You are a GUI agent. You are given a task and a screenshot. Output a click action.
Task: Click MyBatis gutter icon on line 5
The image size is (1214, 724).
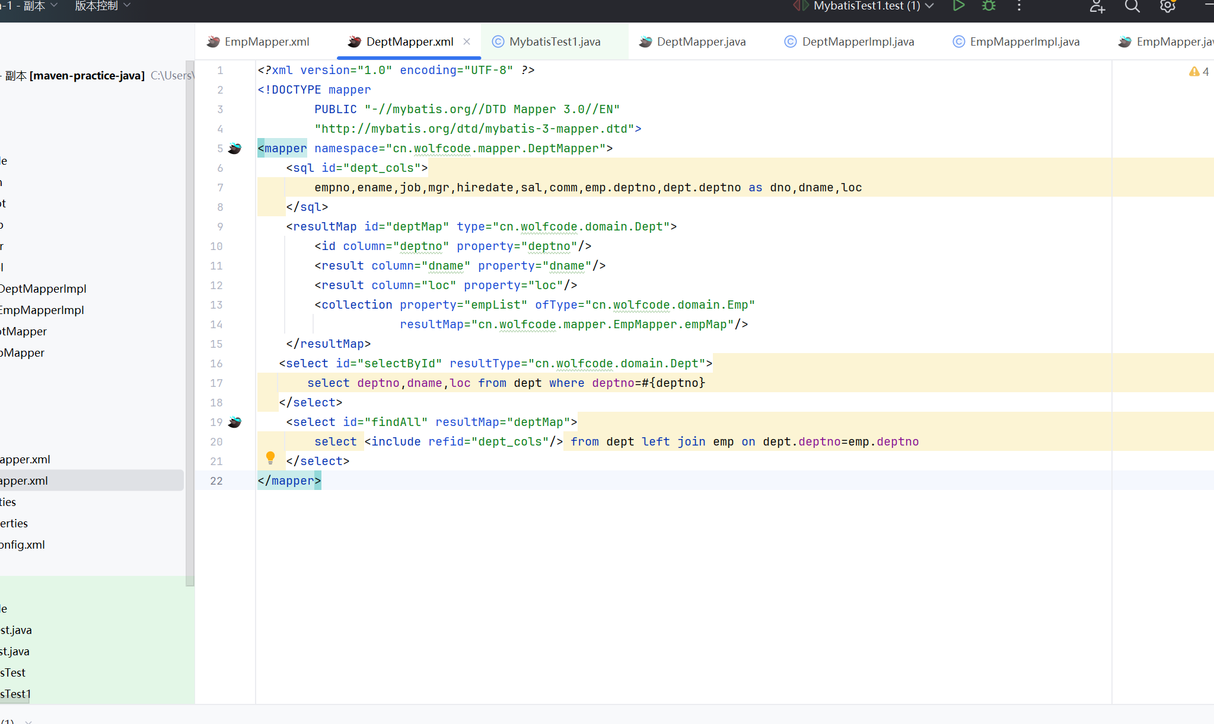point(235,148)
